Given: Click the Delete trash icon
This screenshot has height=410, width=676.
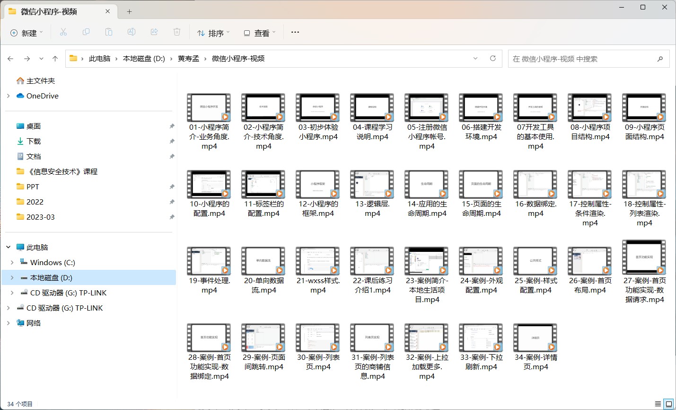Looking at the screenshot, I should [177, 32].
